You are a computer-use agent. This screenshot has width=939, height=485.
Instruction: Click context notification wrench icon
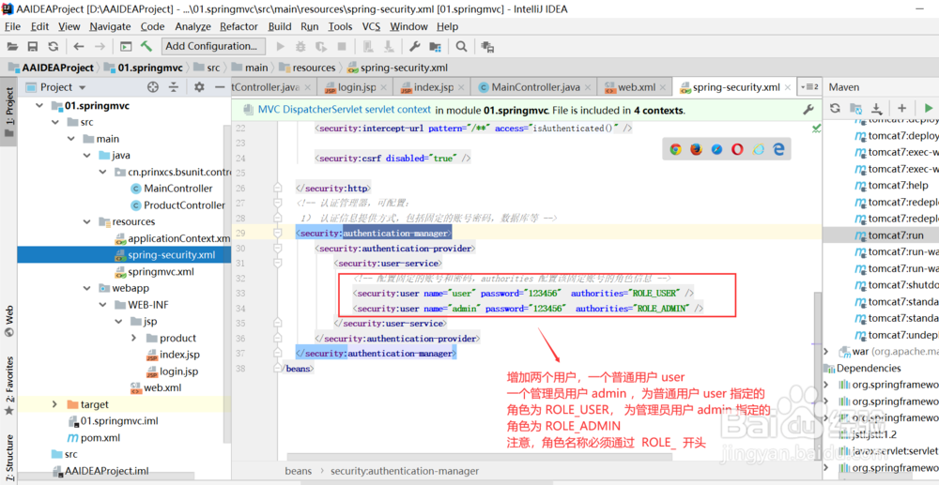808,110
